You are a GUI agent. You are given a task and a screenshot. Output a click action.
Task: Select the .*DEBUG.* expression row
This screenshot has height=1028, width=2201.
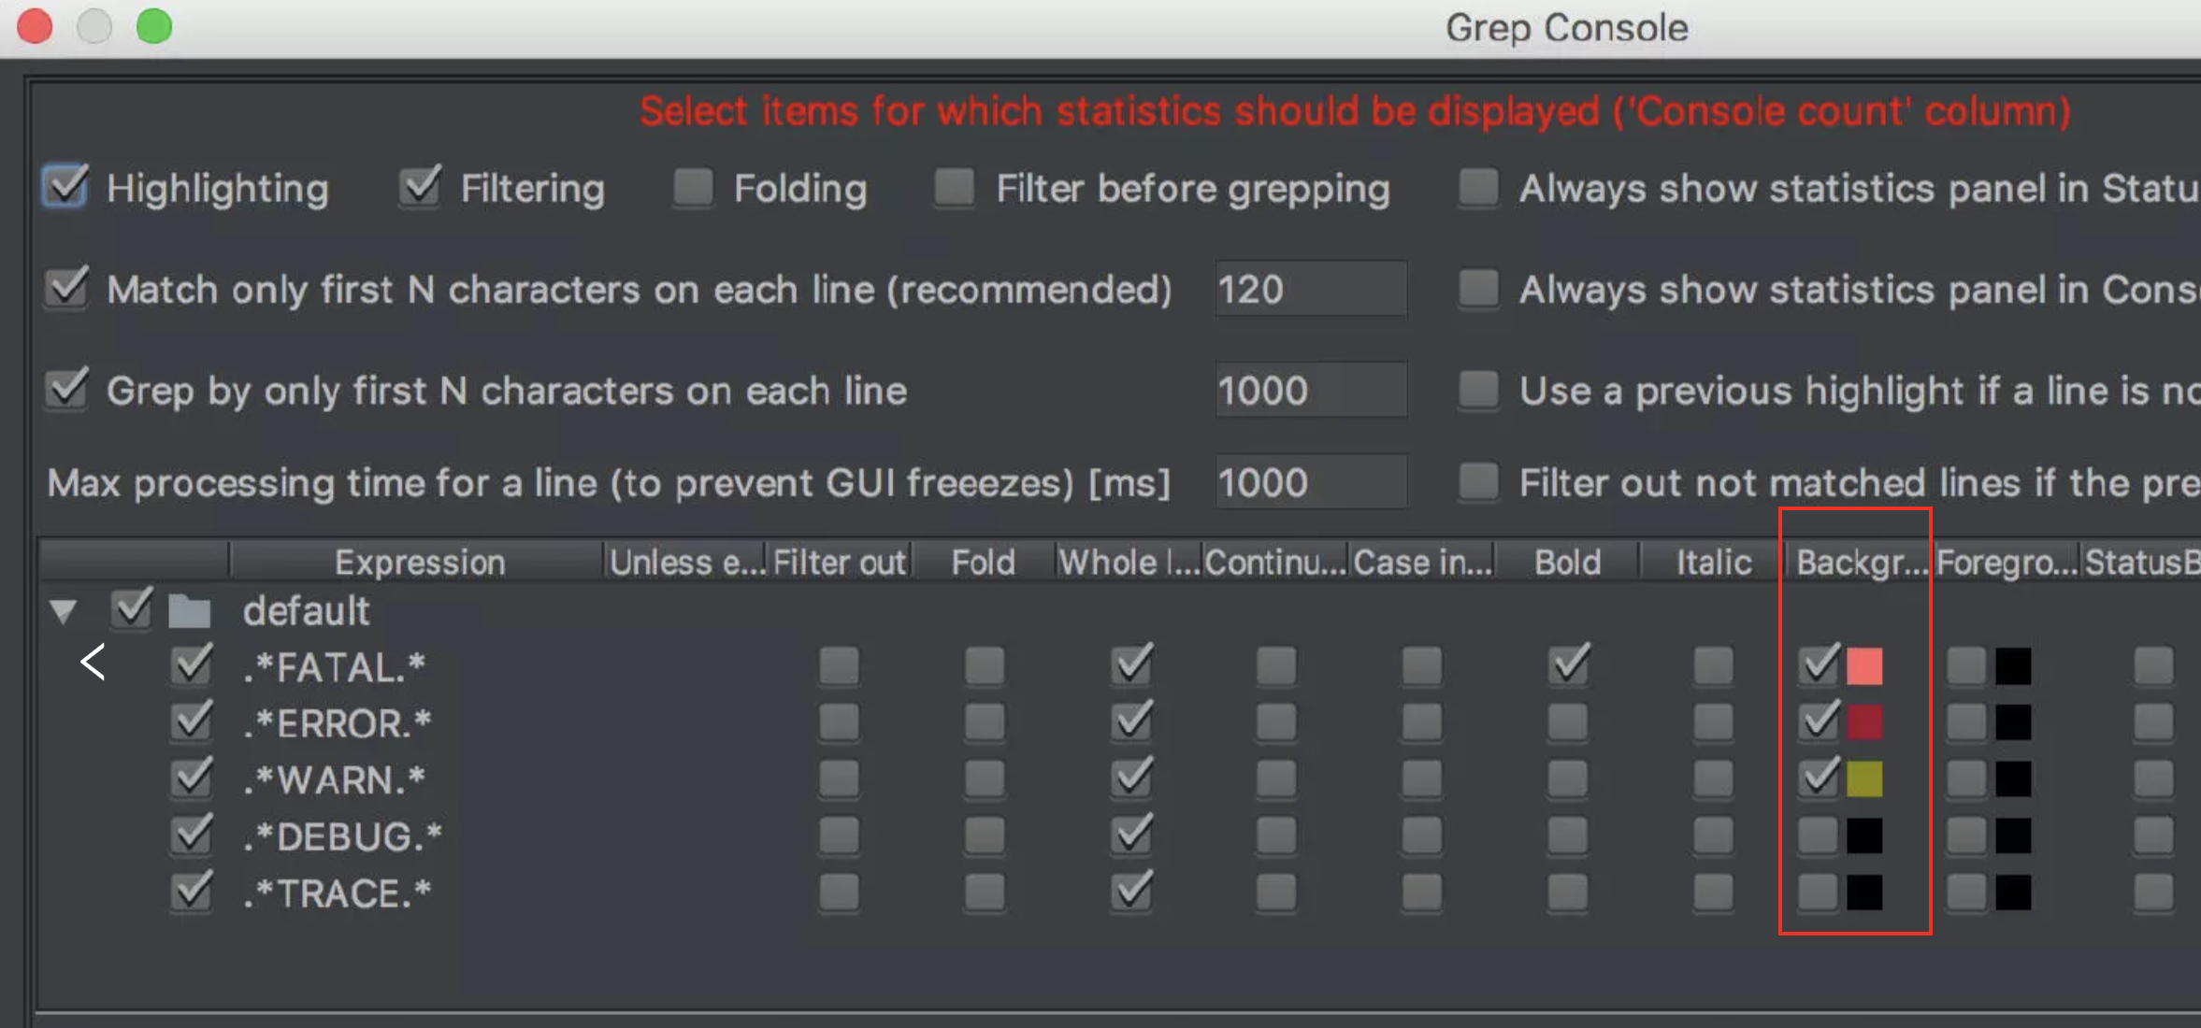tap(342, 836)
